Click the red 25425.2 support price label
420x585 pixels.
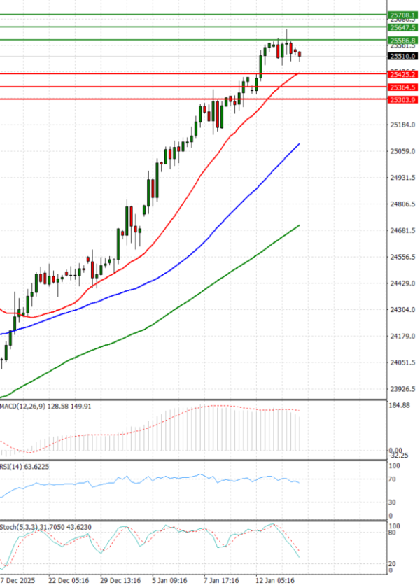402,73
